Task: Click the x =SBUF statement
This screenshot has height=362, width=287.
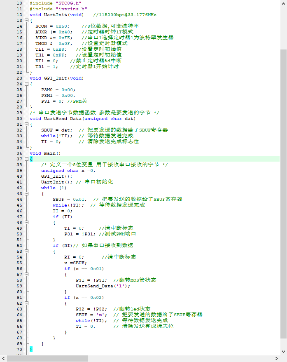Action: (75, 263)
